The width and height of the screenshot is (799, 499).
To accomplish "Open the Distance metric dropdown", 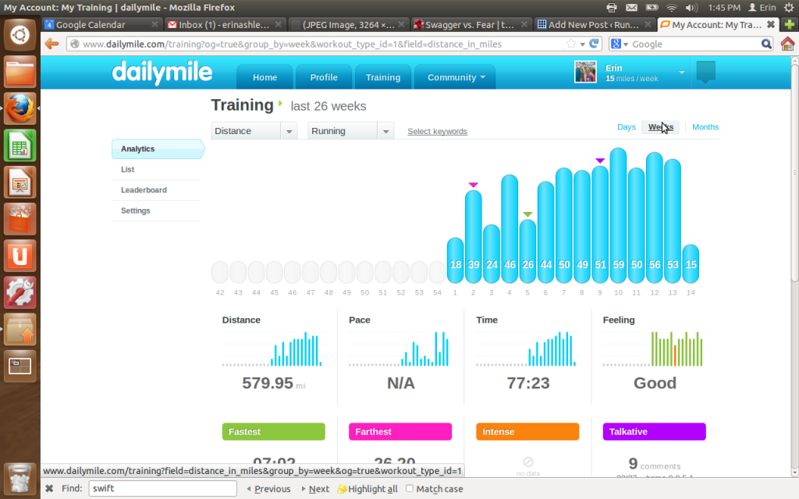I will pyautogui.click(x=254, y=131).
